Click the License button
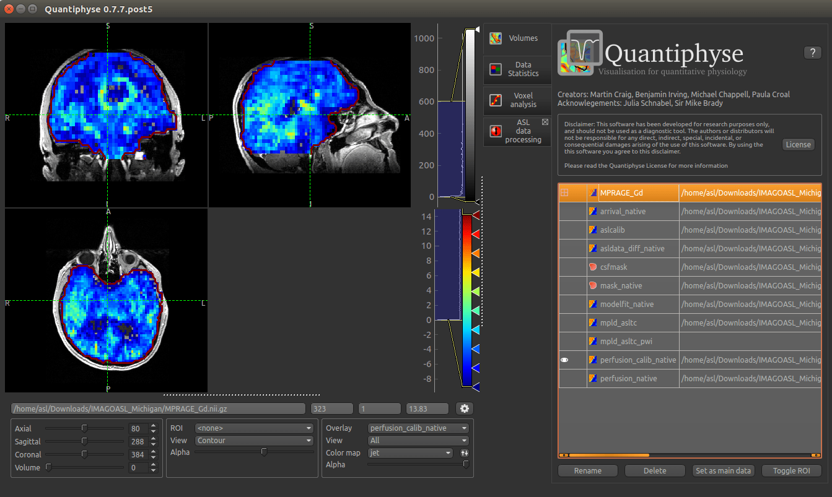 [x=798, y=144]
